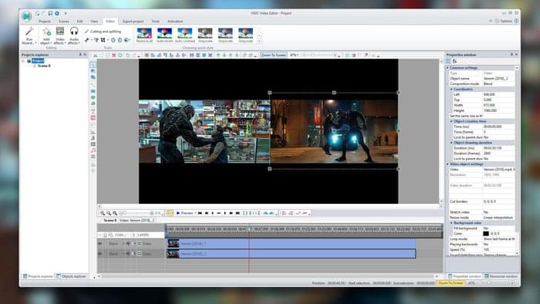Viewport: 540px width, 304px height.
Task: Click the Zoom To Screen status bar button
Action: pyautogui.click(x=451, y=283)
